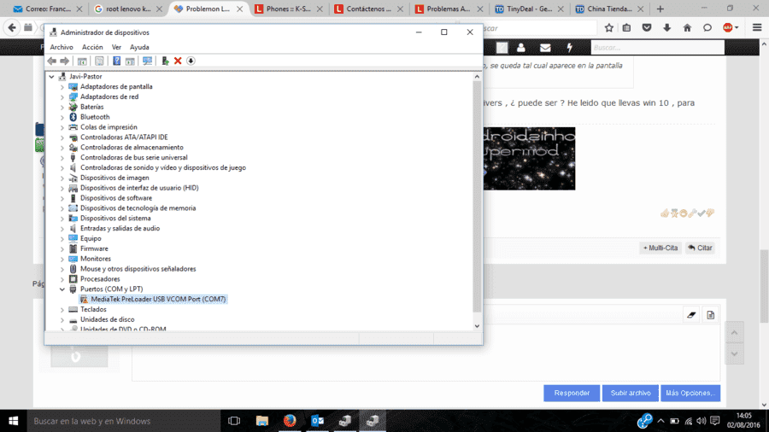The image size is (769, 432).
Task: Switch to the root lenovo browser tab
Action: (128, 9)
